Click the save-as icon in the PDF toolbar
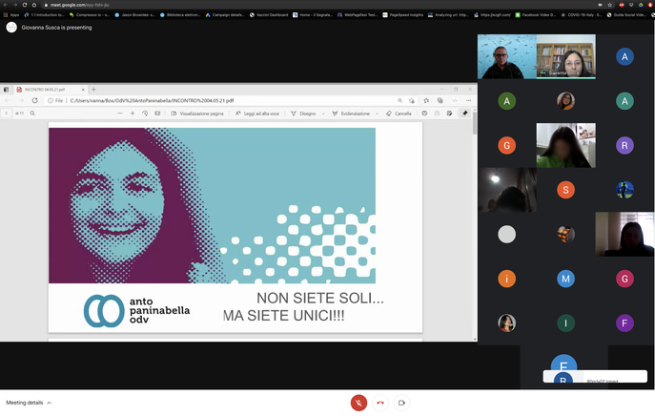The height and width of the screenshot is (416, 655). coord(449,114)
